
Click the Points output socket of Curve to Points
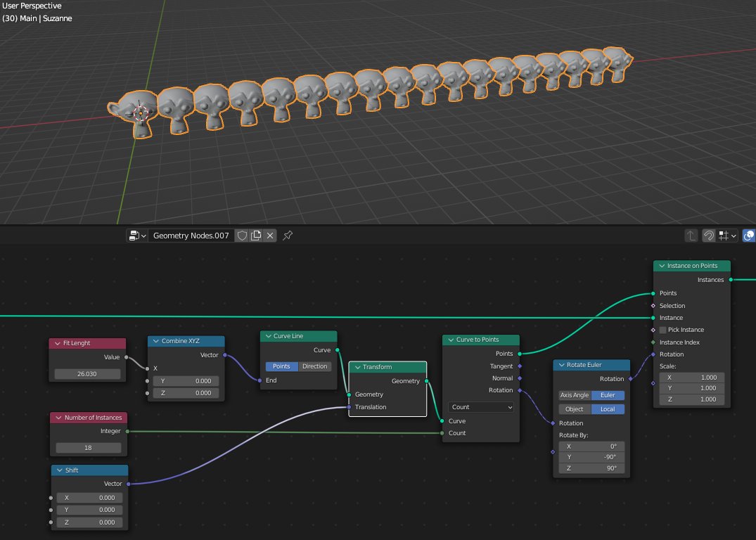click(520, 354)
